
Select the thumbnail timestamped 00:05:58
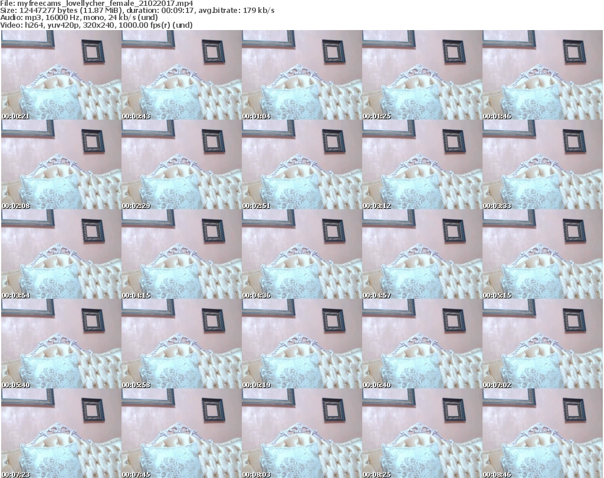point(182,344)
